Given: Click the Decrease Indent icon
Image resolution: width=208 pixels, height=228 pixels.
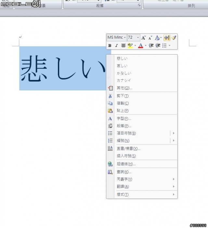Looking at the screenshot, I should pyautogui.click(x=151, y=46).
